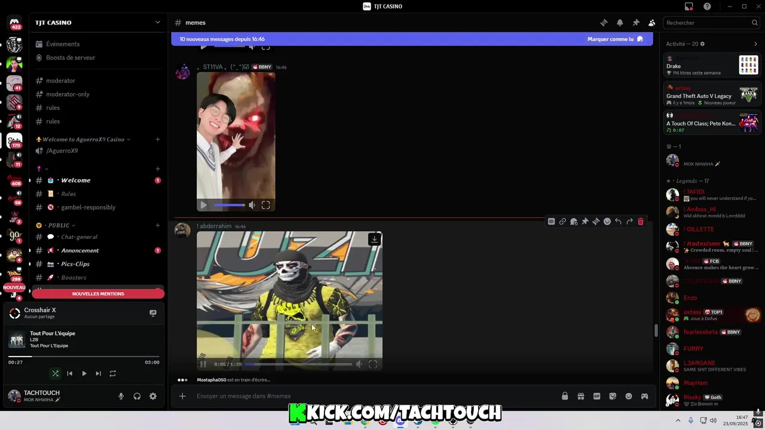Viewport: 765px width, 430px height.
Task: Download abderrahim's video attachment
Action: coord(374,239)
